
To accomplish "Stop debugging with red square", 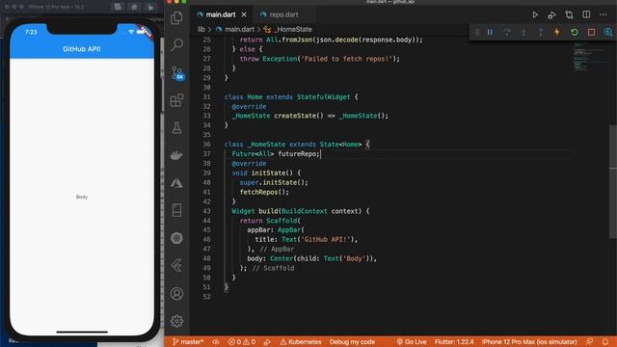I will [591, 32].
